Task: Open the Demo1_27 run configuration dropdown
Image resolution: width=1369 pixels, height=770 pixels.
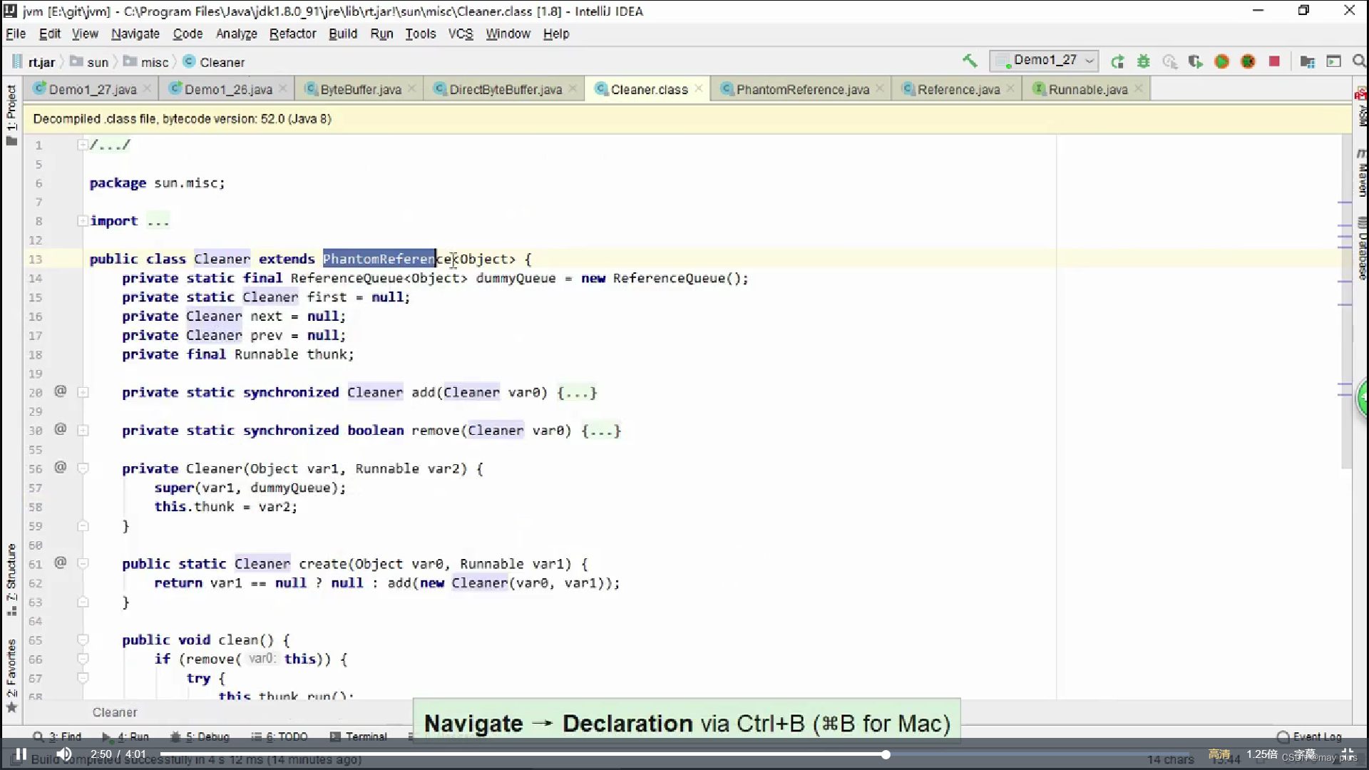Action: pos(1045,61)
